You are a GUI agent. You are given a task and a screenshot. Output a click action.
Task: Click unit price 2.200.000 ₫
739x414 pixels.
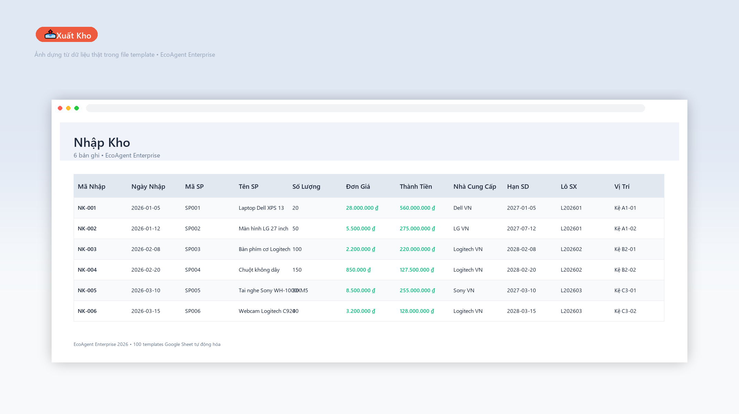tap(361, 249)
